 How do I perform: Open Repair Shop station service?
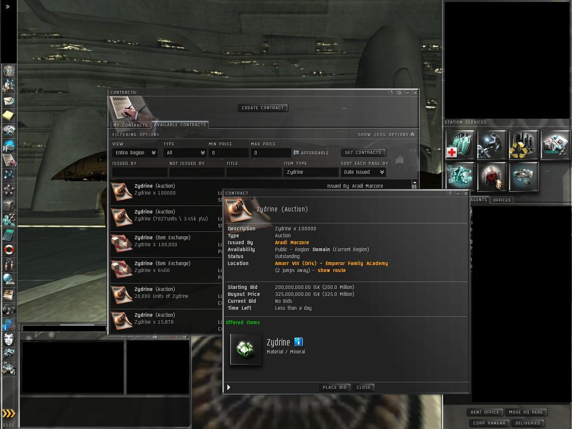(x=492, y=145)
